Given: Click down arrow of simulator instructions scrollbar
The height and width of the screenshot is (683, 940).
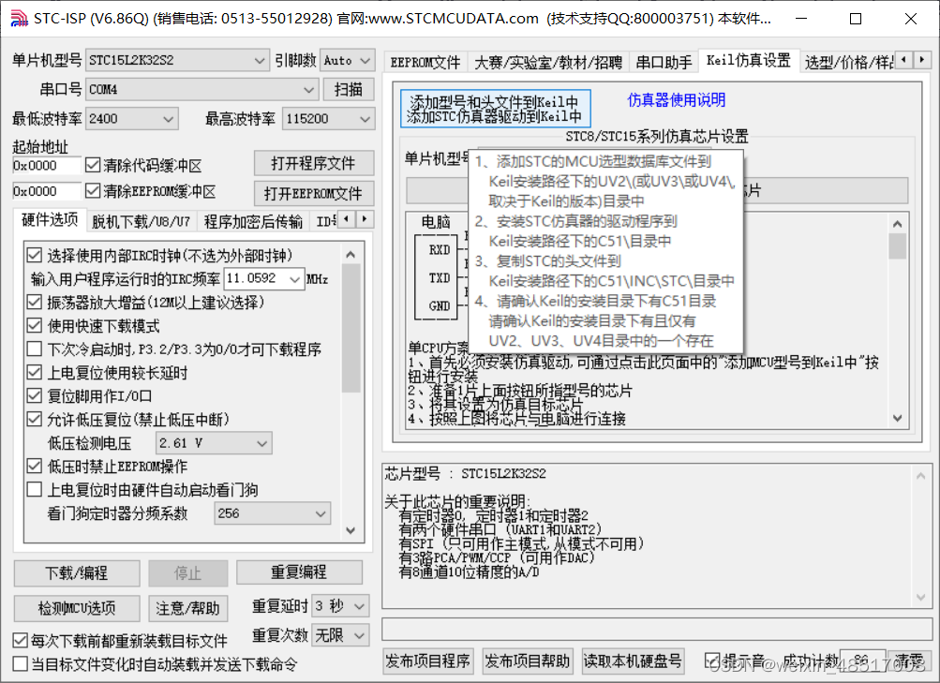Looking at the screenshot, I should pyautogui.click(x=897, y=418).
